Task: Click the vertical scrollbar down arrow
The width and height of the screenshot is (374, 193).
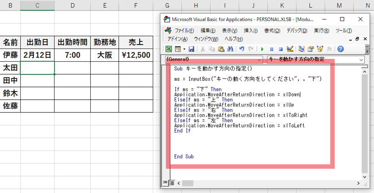Action: pos(365,177)
